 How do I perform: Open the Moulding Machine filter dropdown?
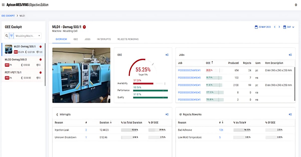click(28, 36)
